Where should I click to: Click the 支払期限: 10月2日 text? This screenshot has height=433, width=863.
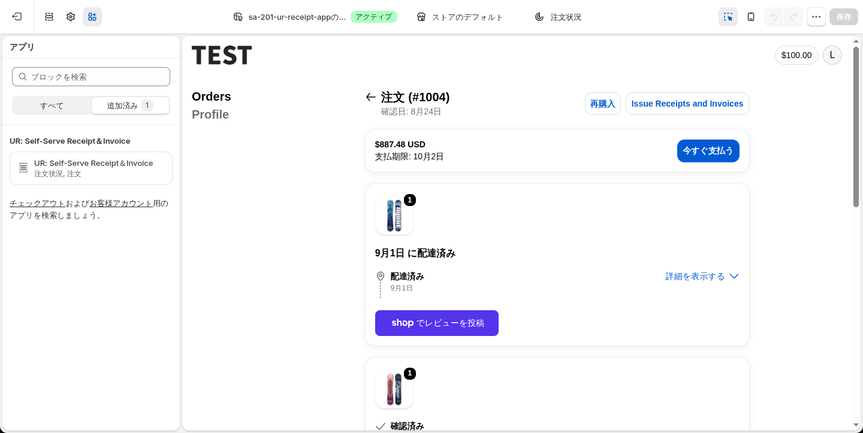pos(409,157)
